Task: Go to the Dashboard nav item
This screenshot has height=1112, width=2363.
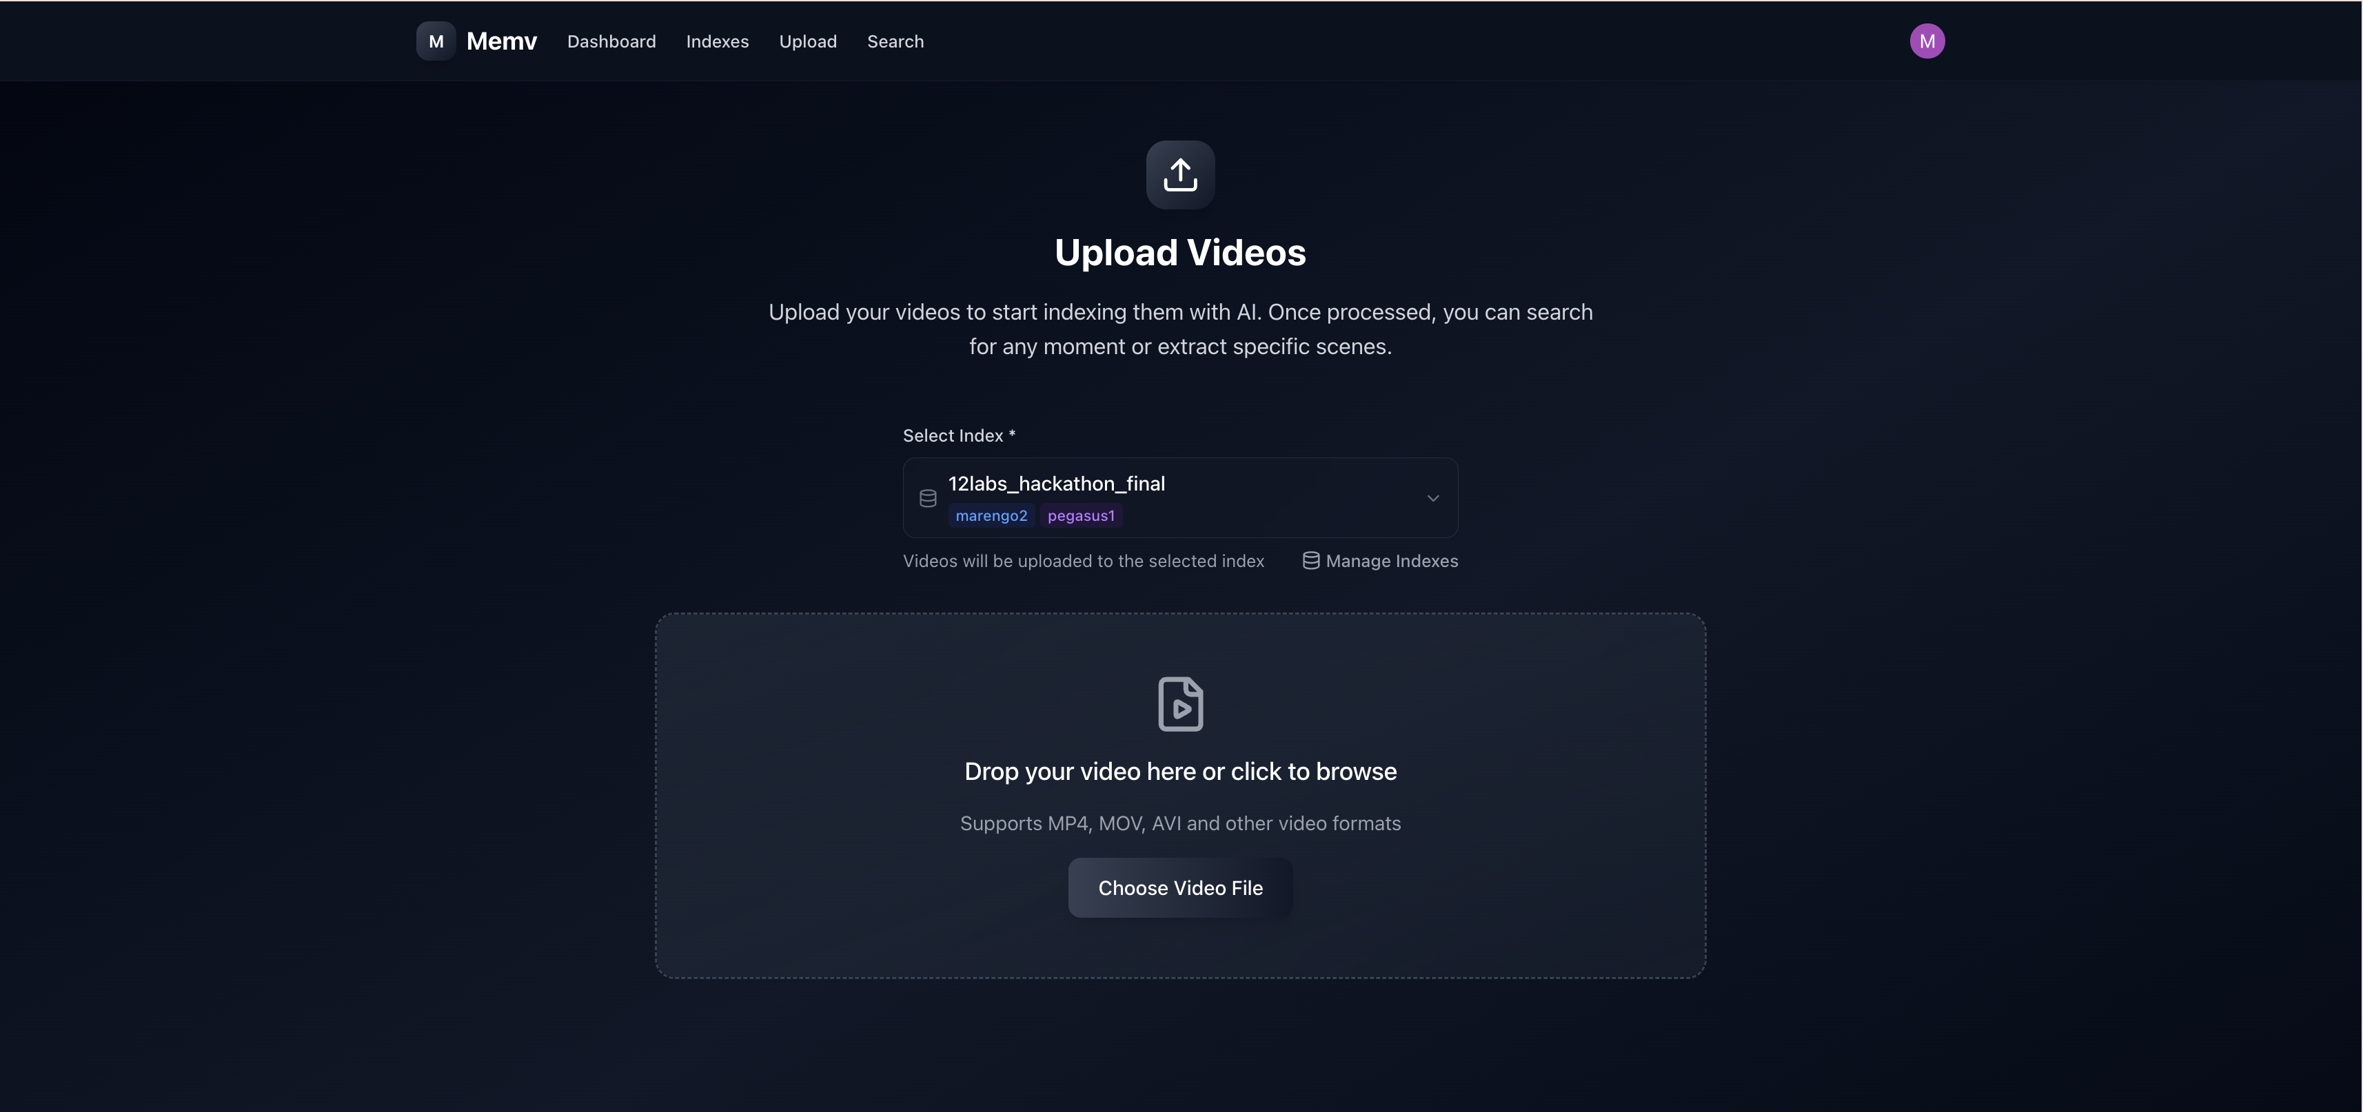Action: point(611,41)
